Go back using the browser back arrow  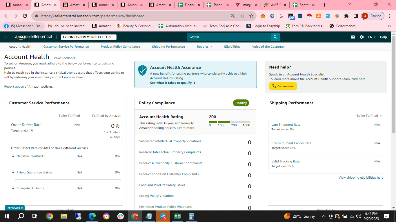(6, 16)
